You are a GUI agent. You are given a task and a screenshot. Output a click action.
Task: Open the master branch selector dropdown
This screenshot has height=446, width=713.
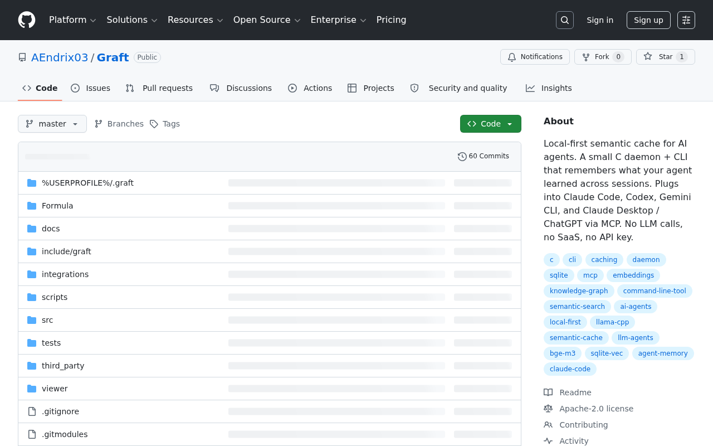click(x=52, y=124)
